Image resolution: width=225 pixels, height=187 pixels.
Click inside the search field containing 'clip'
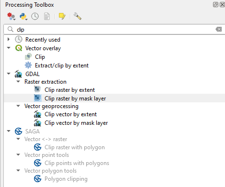[x=114, y=30]
